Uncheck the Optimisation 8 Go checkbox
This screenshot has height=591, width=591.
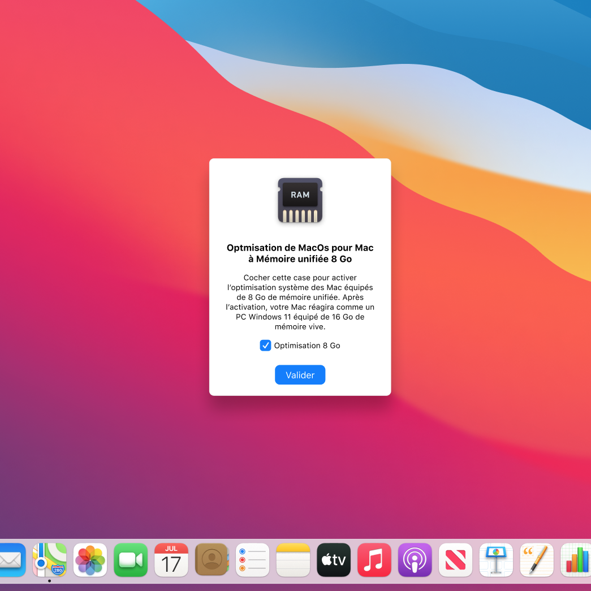265,346
